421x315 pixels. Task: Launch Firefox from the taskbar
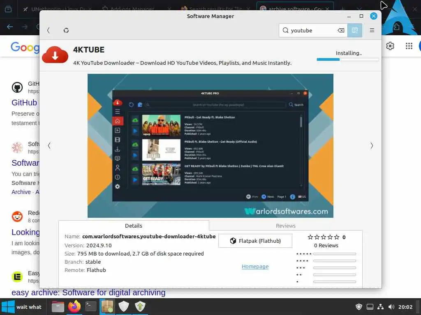(x=74, y=307)
